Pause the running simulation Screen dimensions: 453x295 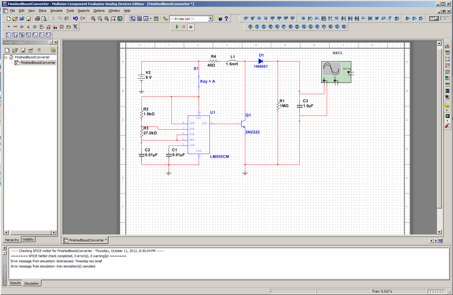pos(184,27)
